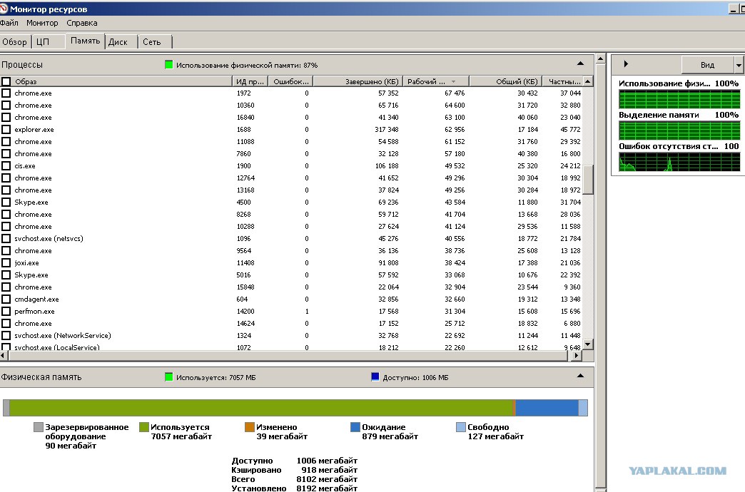Click the process list vertical scrollbar thumb
This screenshot has width=745, height=492.
click(x=588, y=178)
